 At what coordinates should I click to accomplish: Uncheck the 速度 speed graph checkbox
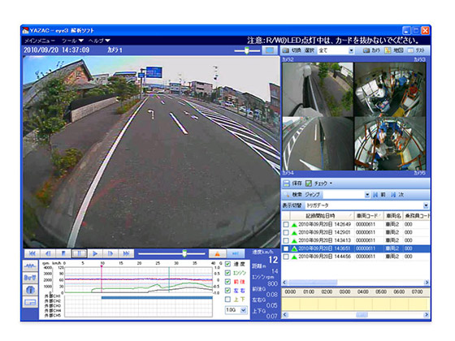click(x=227, y=264)
